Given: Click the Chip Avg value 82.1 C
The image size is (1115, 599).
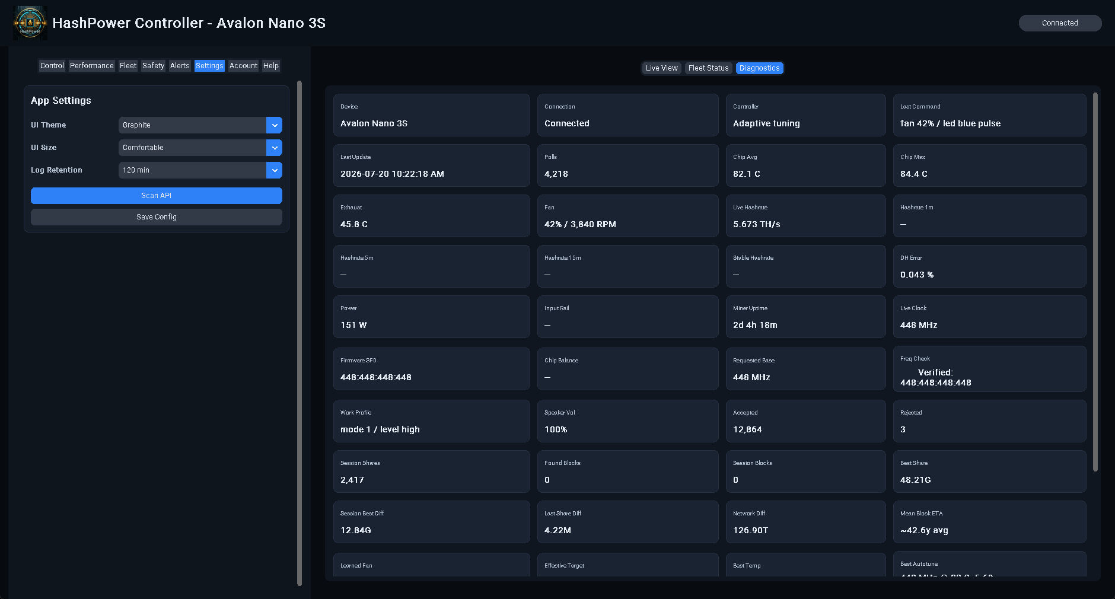Looking at the screenshot, I should (747, 174).
